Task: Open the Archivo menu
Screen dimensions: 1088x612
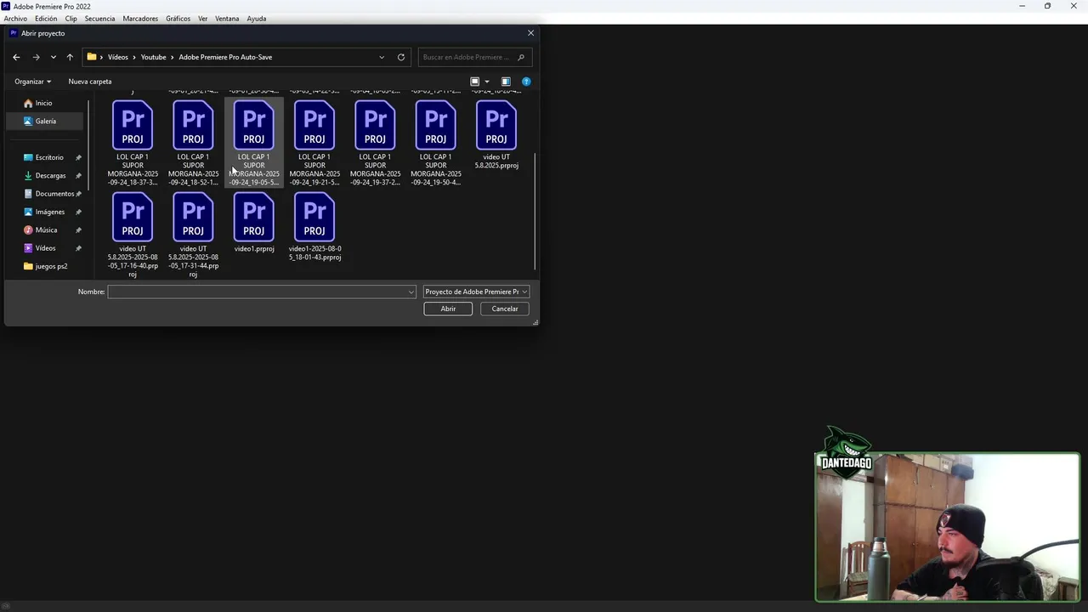Action: (15, 19)
